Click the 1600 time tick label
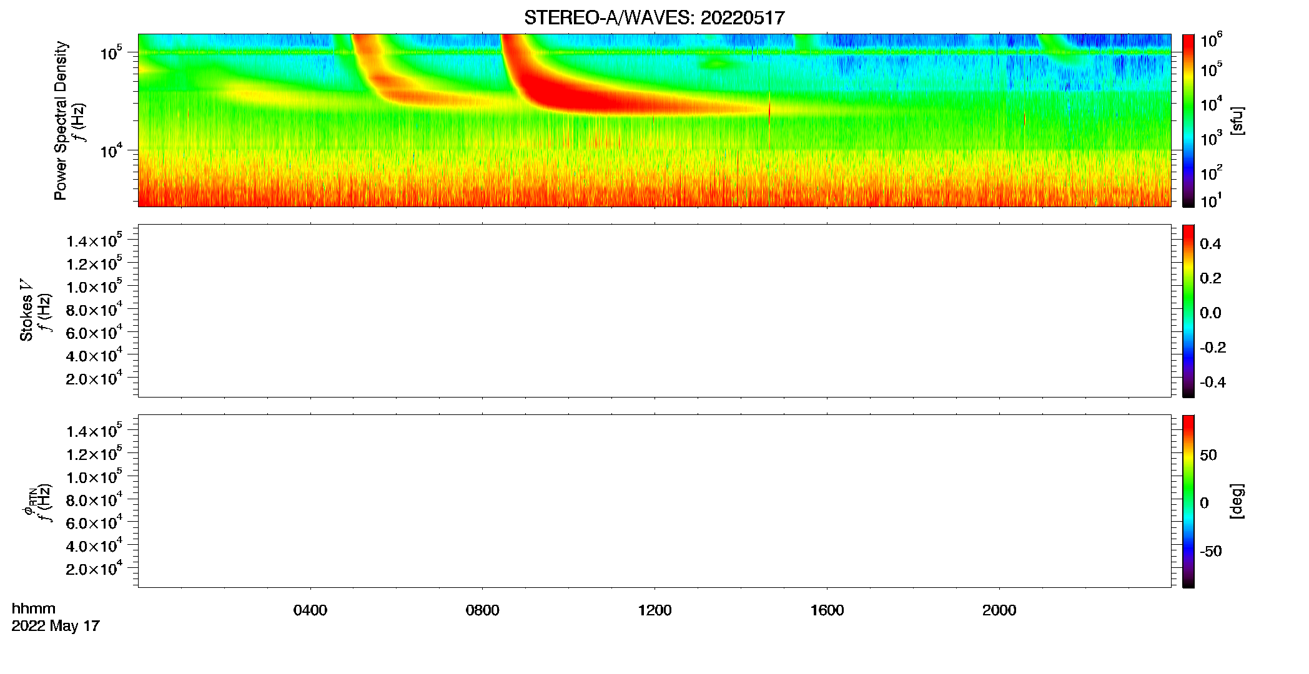This screenshot has height=674, width=1309. (x=827, y=610)
